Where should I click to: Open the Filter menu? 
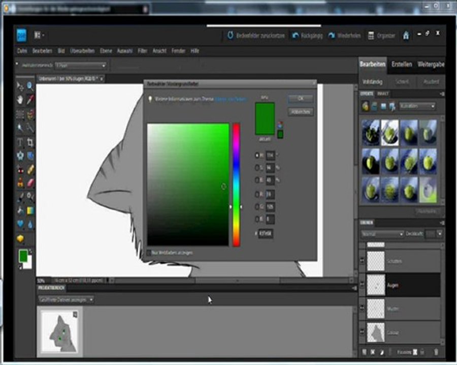pyautogui.click(x=143, y=51)
